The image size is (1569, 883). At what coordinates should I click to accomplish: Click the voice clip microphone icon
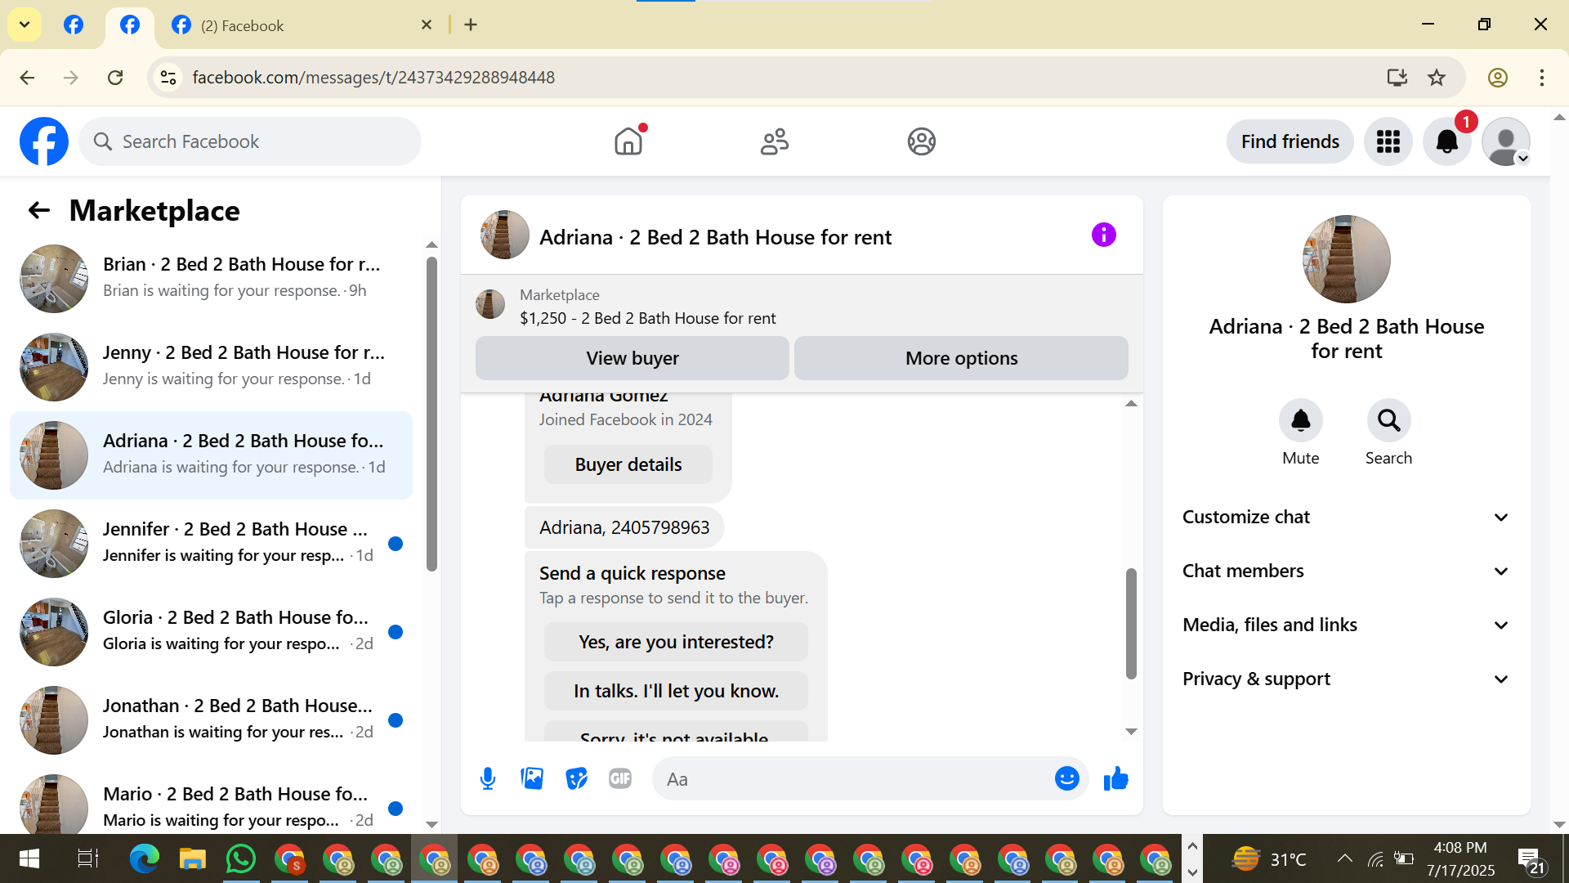[488, 778]
